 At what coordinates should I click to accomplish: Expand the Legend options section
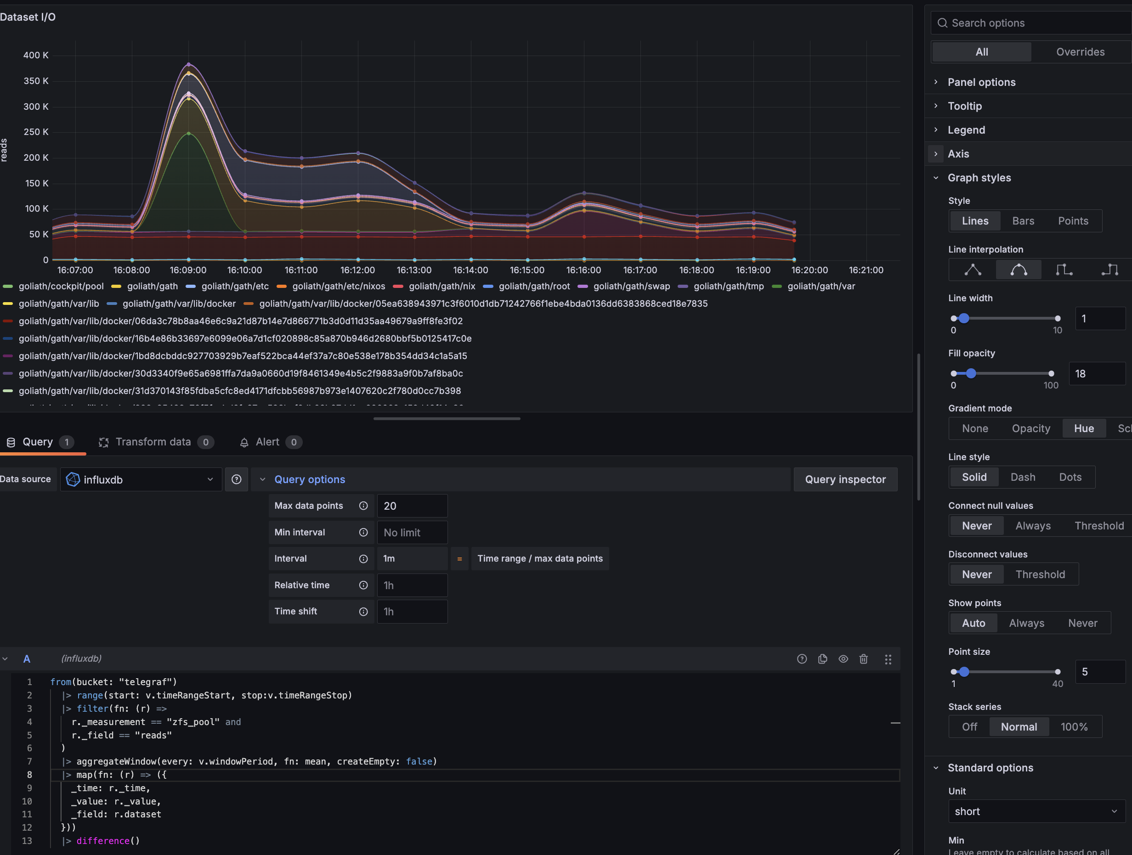pyautogui.click(x=966, y=130)
